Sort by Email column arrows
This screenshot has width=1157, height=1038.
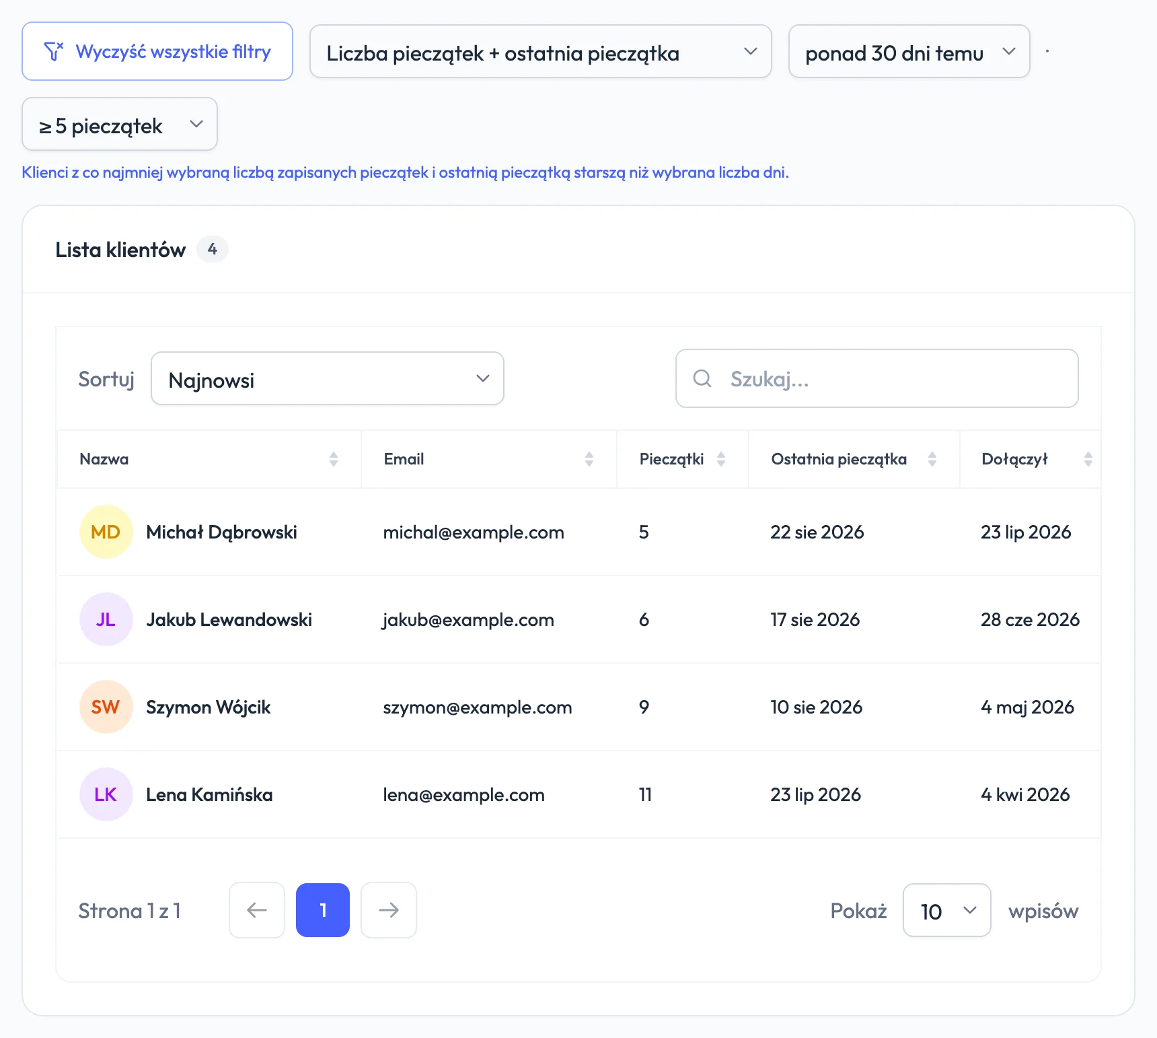coord(589,459)
